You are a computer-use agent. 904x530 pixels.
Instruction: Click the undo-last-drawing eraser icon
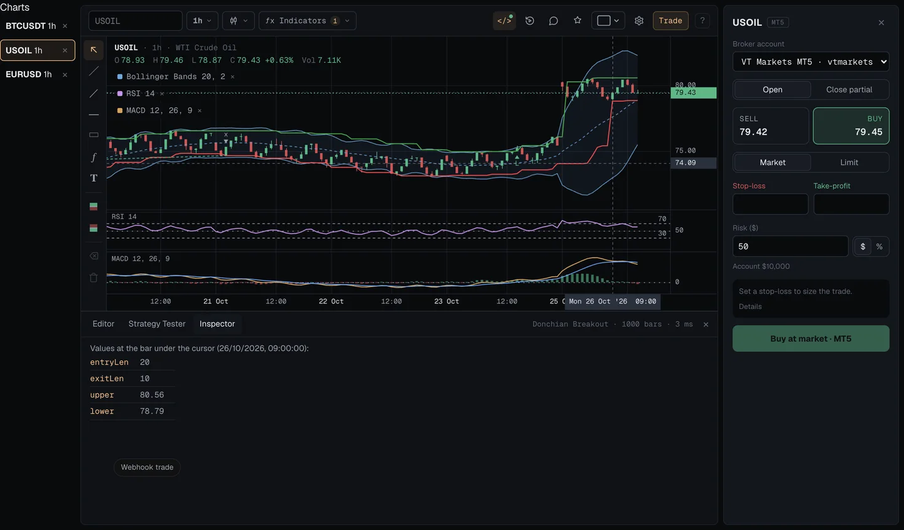pos(94,256)
